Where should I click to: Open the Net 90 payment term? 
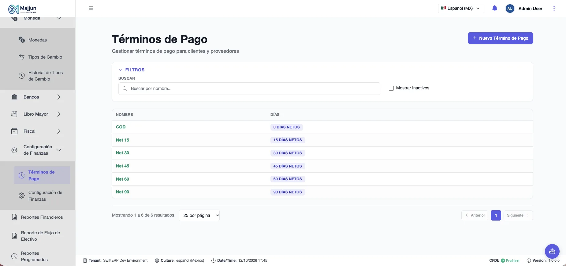[x=122, y=192]
